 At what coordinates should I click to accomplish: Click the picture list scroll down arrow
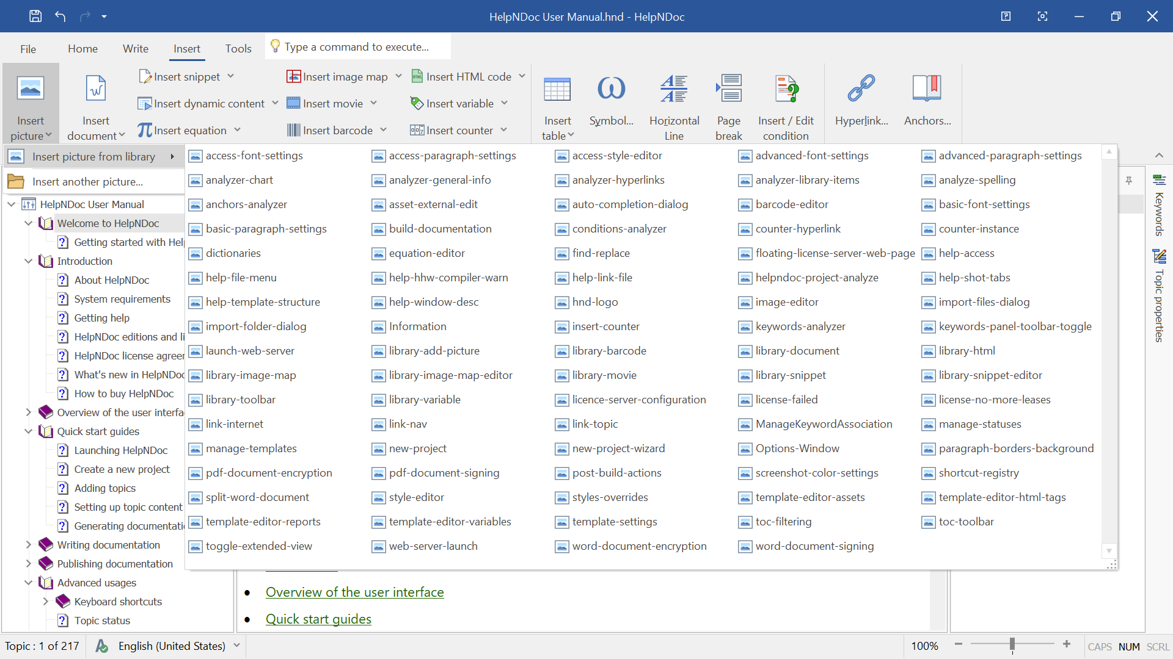(1109, 551)
